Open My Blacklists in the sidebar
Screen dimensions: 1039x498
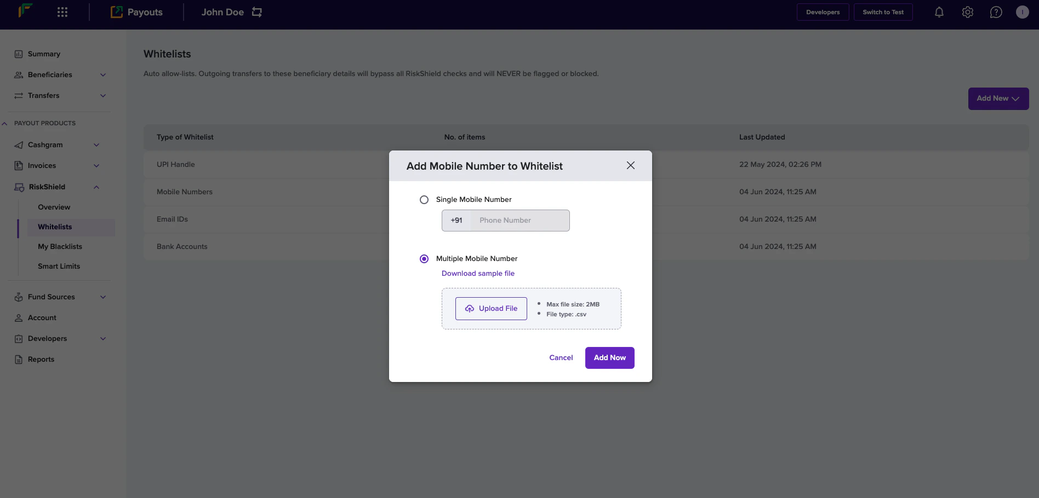pos(60,247)
